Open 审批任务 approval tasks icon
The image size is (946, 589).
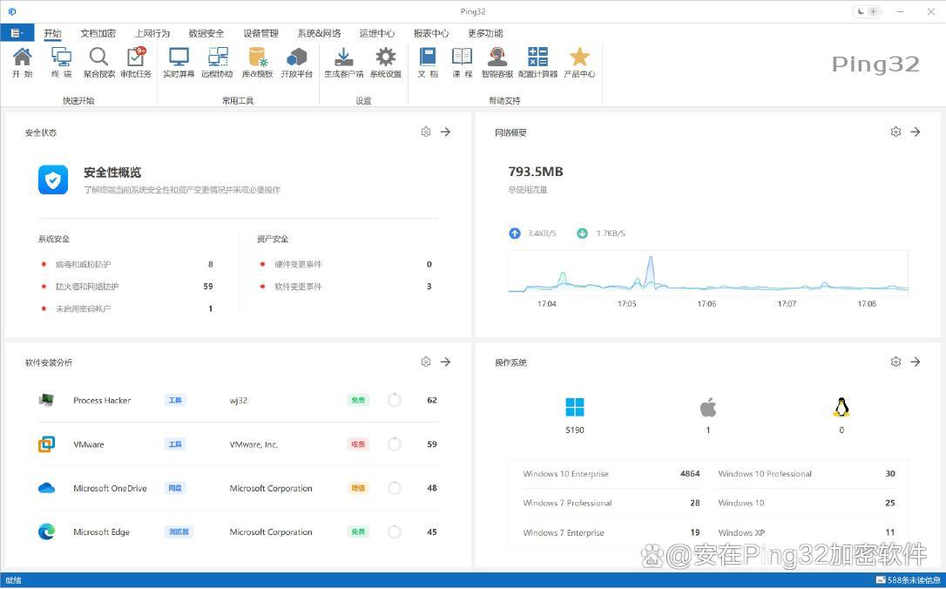tap(136, 62)
